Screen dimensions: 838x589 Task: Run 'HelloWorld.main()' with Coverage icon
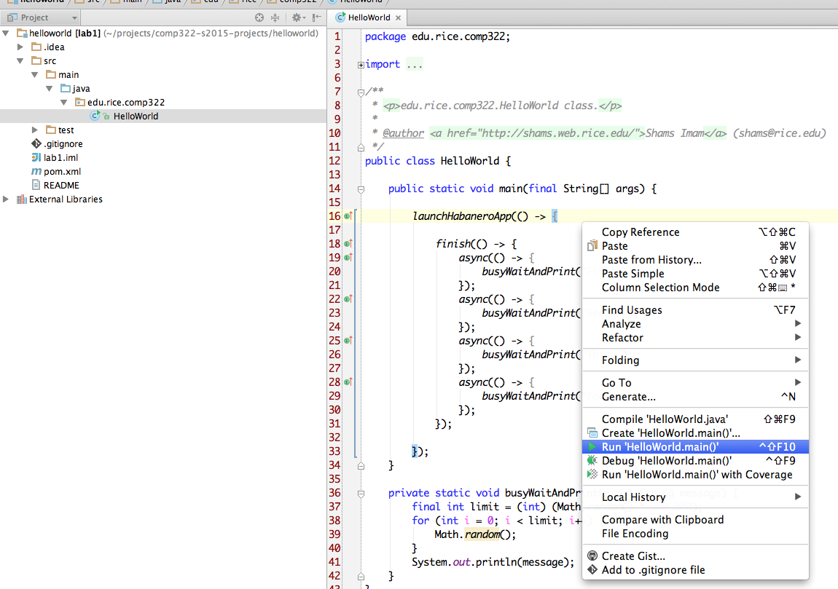[592, 475]
